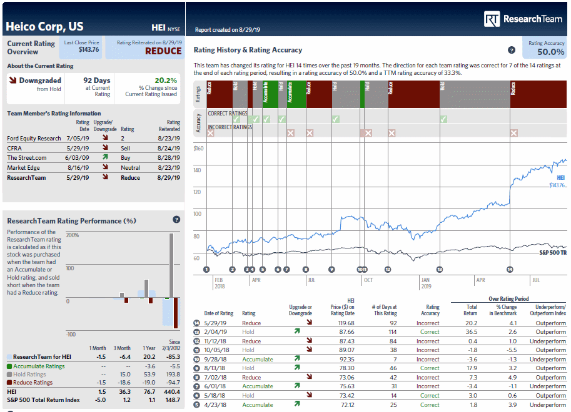571x412 pixels.
Task: Click 440.4 HEI since-inception return
Action: pos(172,392)
